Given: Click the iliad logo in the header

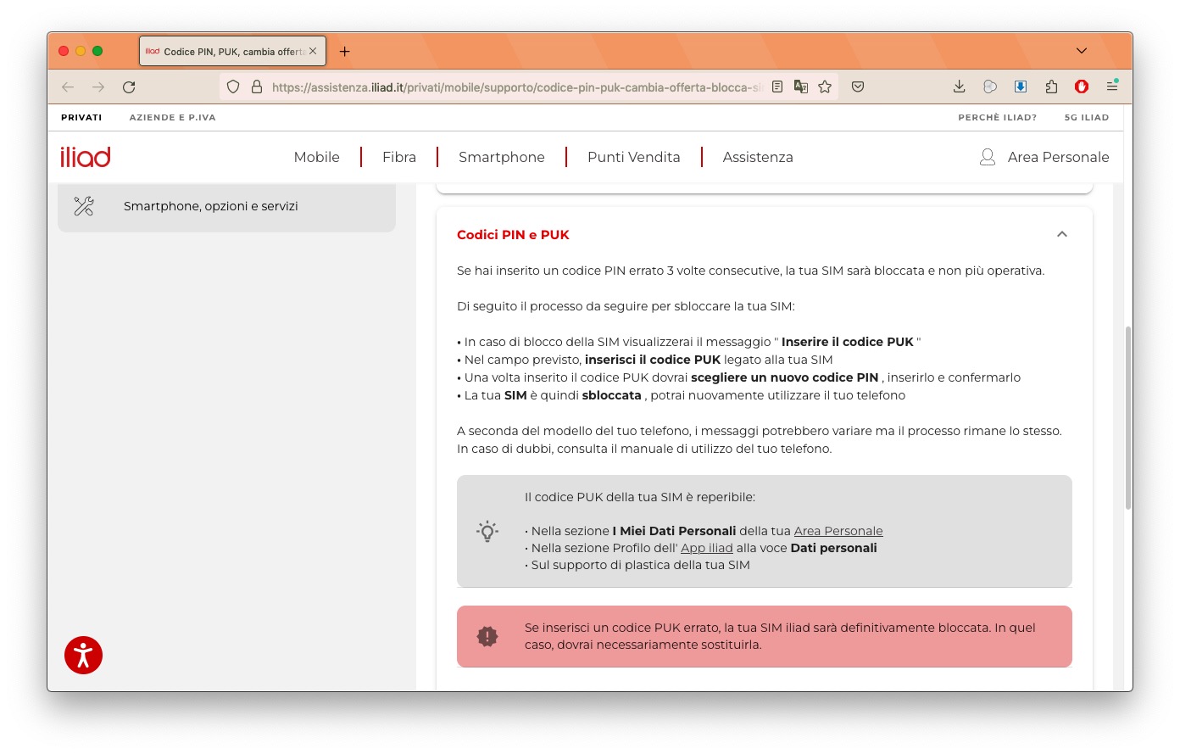Looking at the screenshot, I should 85,156.
